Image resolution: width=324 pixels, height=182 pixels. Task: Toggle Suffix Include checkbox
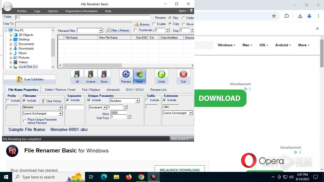[x=147, y=100]
